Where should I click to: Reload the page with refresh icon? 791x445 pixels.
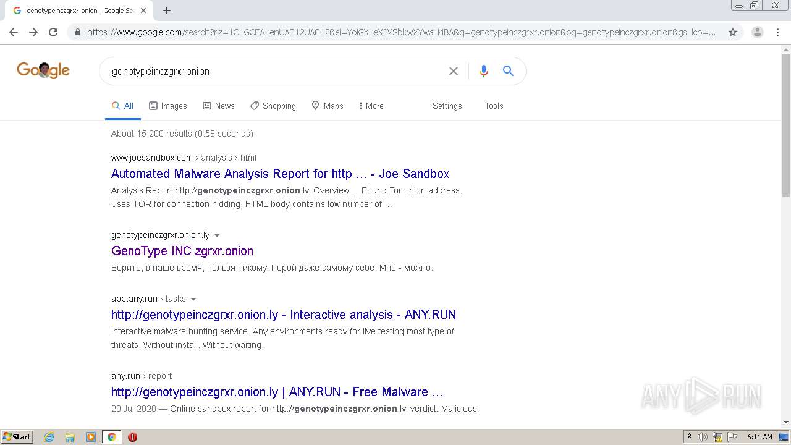(53, 32)
